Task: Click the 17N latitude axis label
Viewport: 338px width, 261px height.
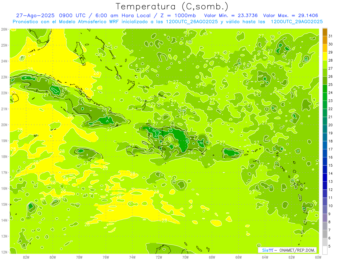Action: 4,172
